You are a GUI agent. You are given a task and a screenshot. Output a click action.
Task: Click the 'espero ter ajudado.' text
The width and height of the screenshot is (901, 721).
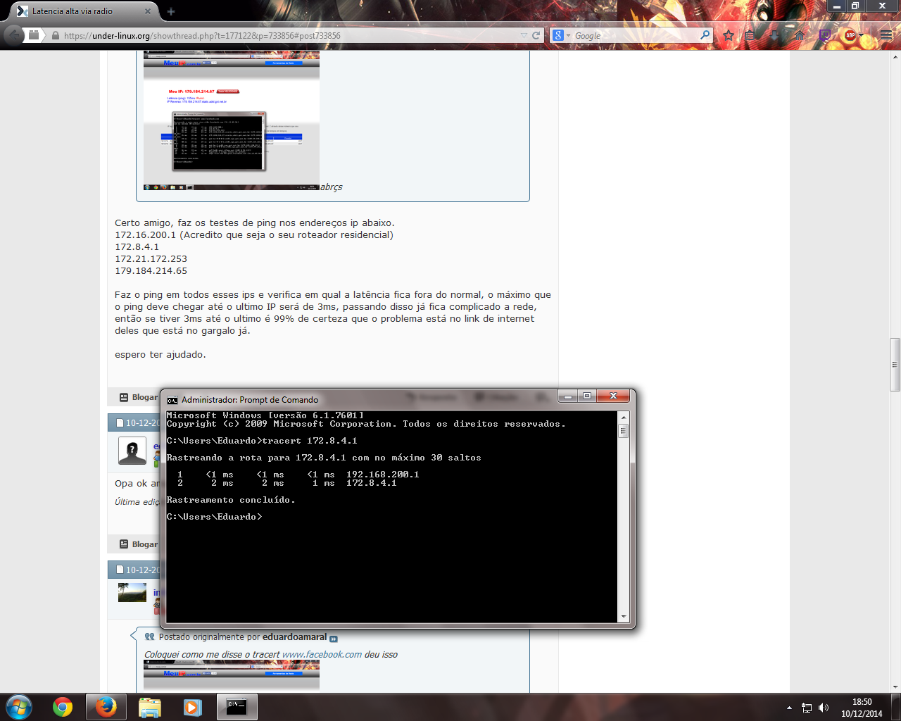click(x=160, y=355)
